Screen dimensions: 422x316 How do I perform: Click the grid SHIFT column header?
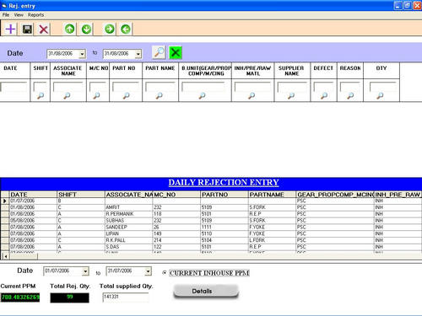point(81,195)
